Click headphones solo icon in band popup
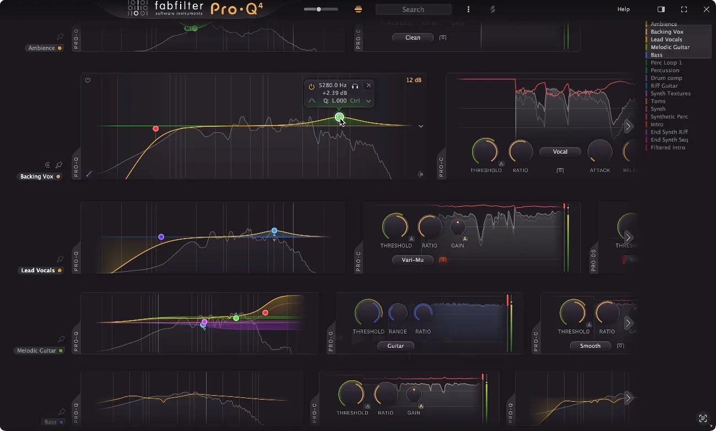 click(355, 86)
